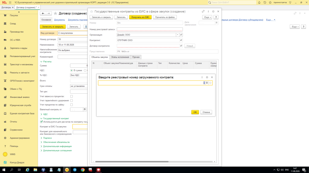Screen dimensions: 309x173
Task: Uncheck Используется для расчетов по контракту
Action: [x=41, y=122]
